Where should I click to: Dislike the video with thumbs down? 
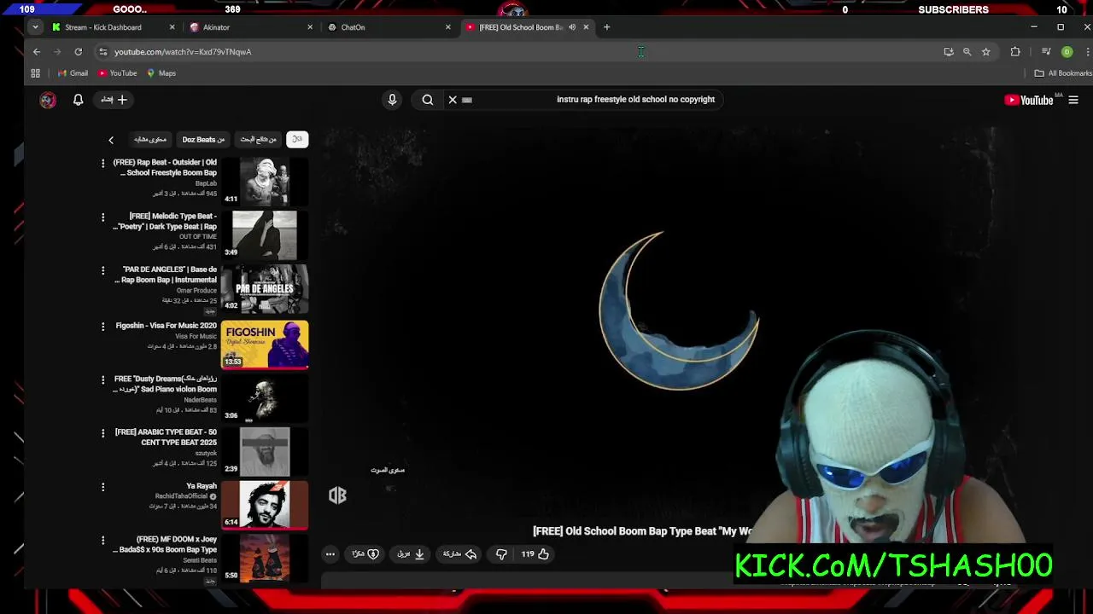click(x=501, y=554)
